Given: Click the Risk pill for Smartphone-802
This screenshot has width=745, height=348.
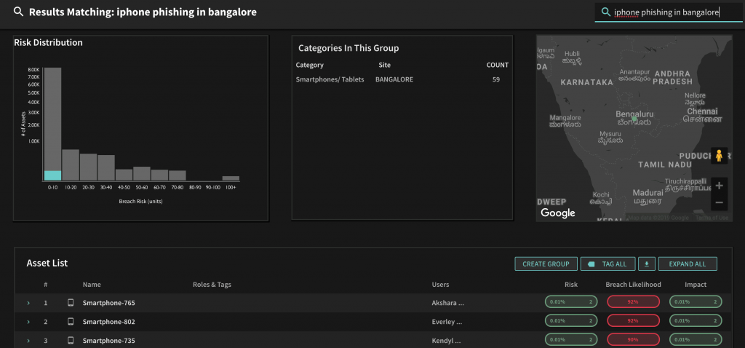Looking at the screenshot, I should 571,321.
